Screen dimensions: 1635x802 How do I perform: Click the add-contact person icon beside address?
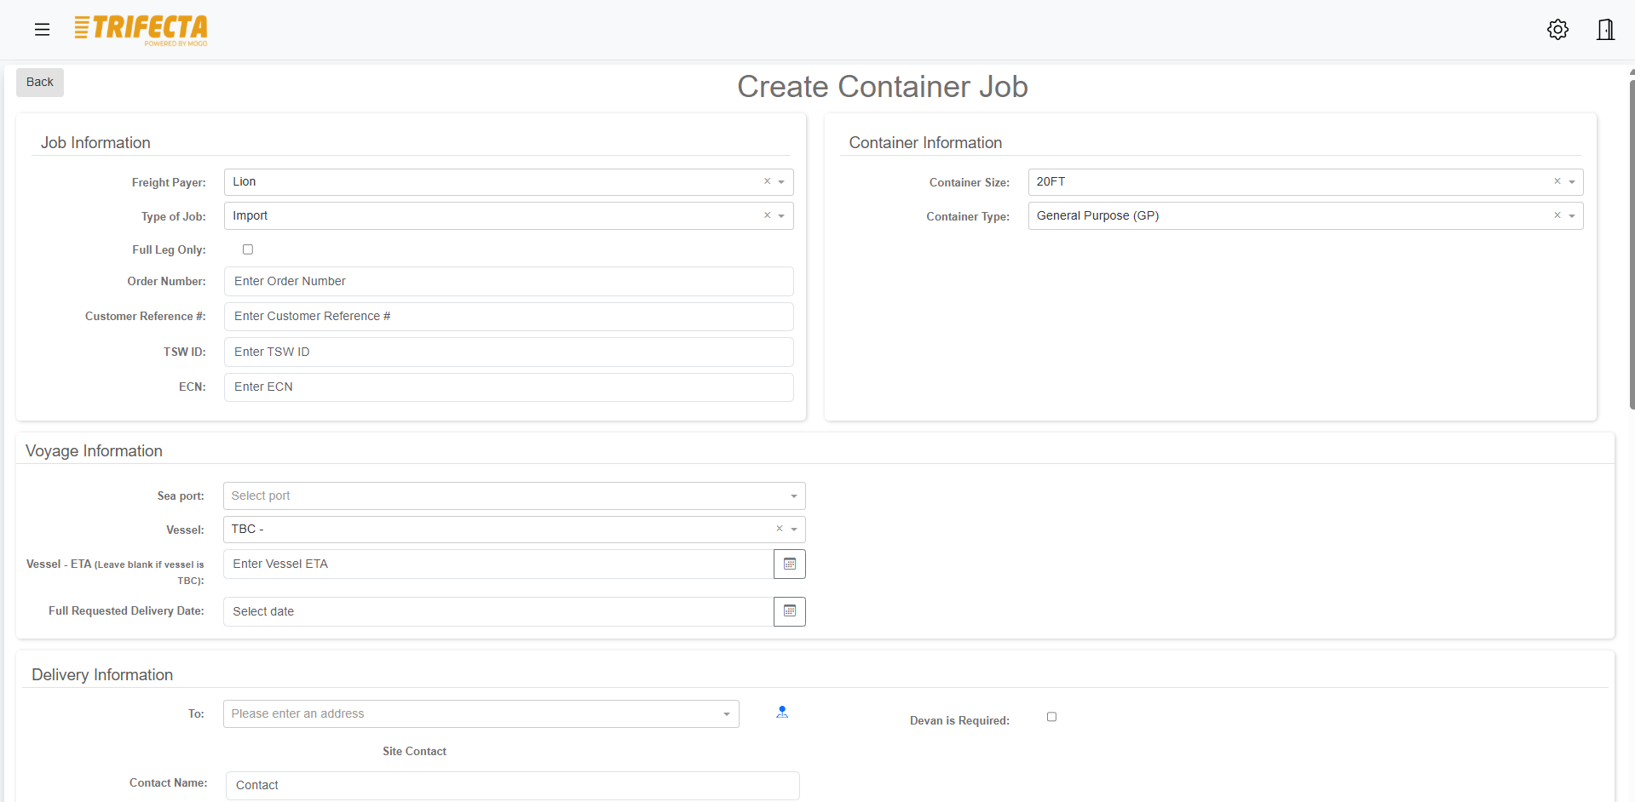pos(782,713)
